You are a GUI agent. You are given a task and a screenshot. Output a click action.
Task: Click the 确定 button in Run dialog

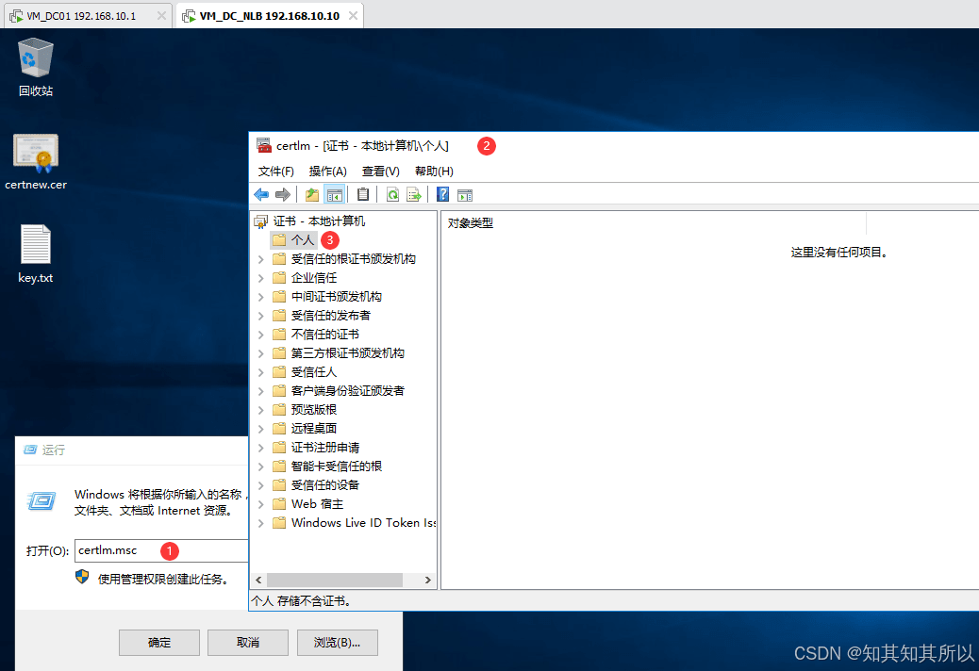click(x=159, y=643)
